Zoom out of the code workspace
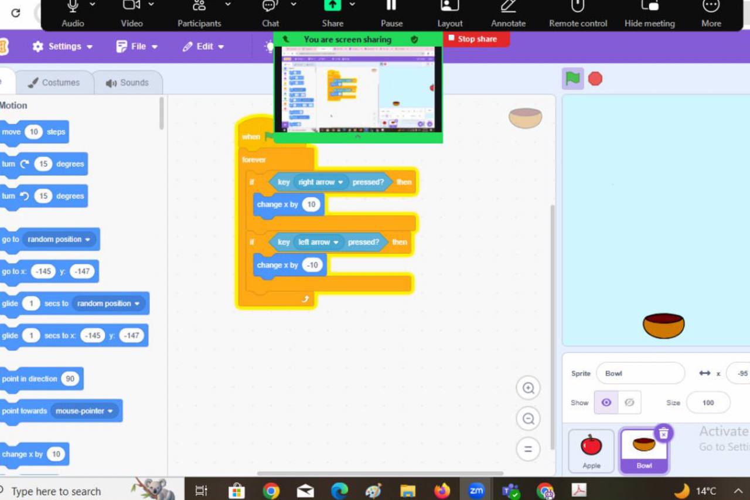750x500 pixels. point(528,419)
